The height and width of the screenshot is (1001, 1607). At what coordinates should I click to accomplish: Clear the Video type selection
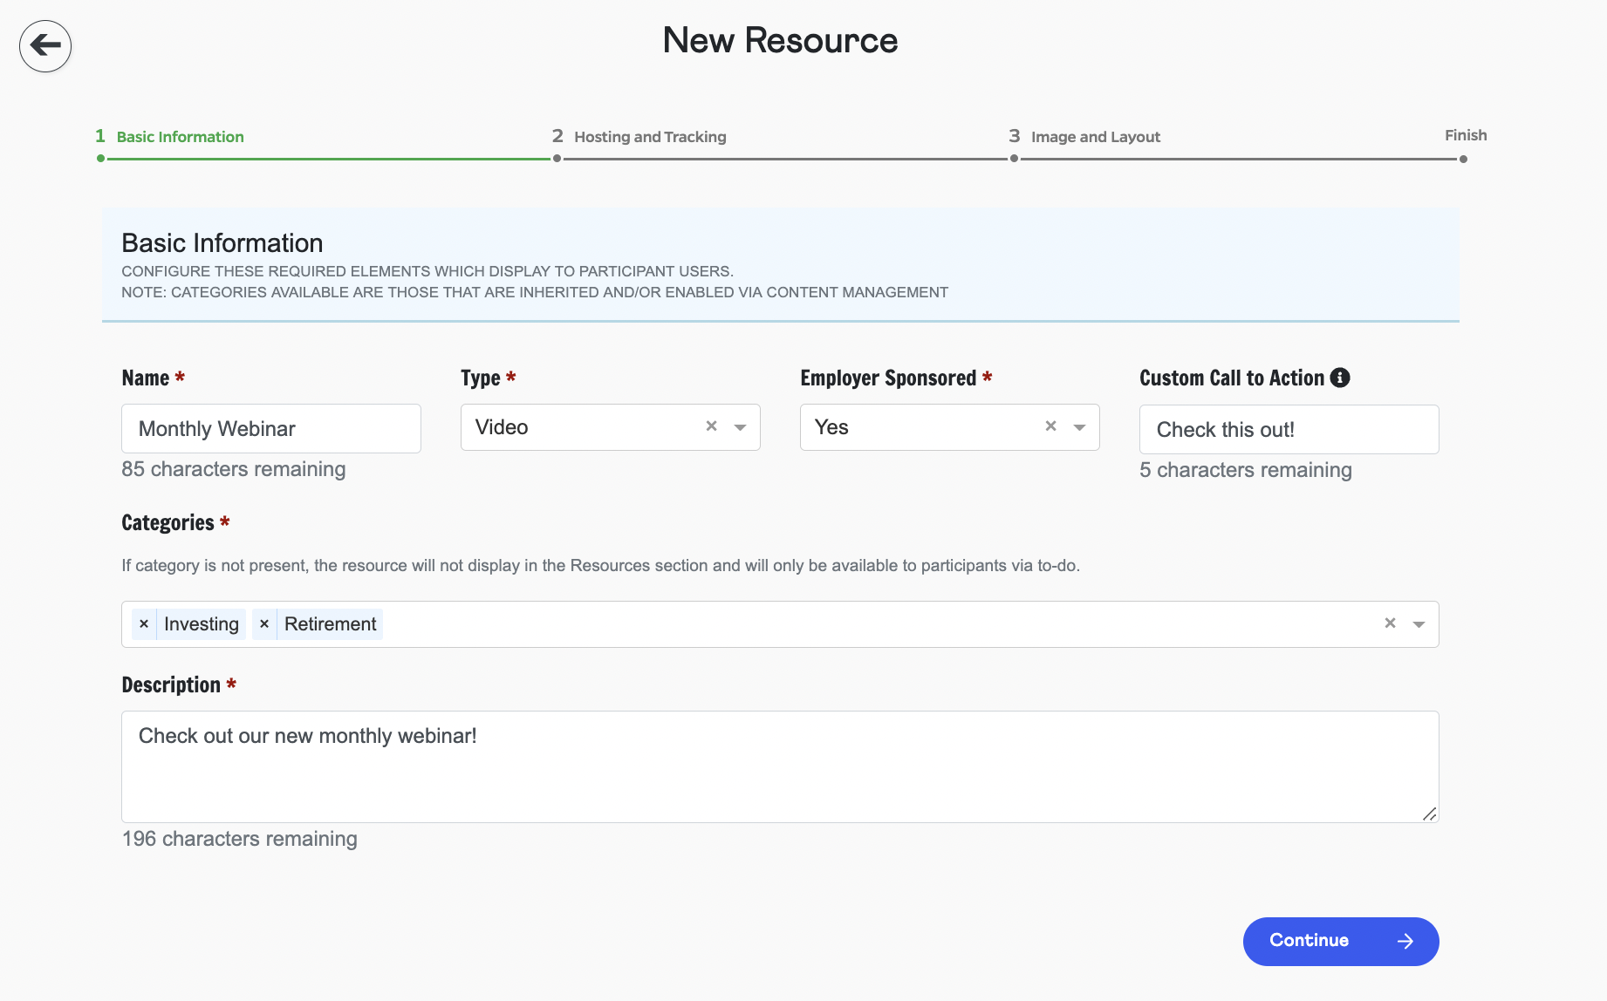711,426
